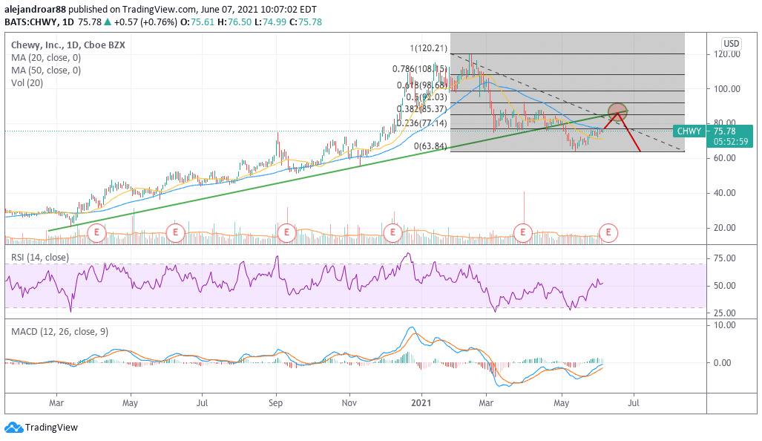This screenshot has width=762, height=441.
Task: Select the current price label 75.78 on axis
Action: pos(724,131)
